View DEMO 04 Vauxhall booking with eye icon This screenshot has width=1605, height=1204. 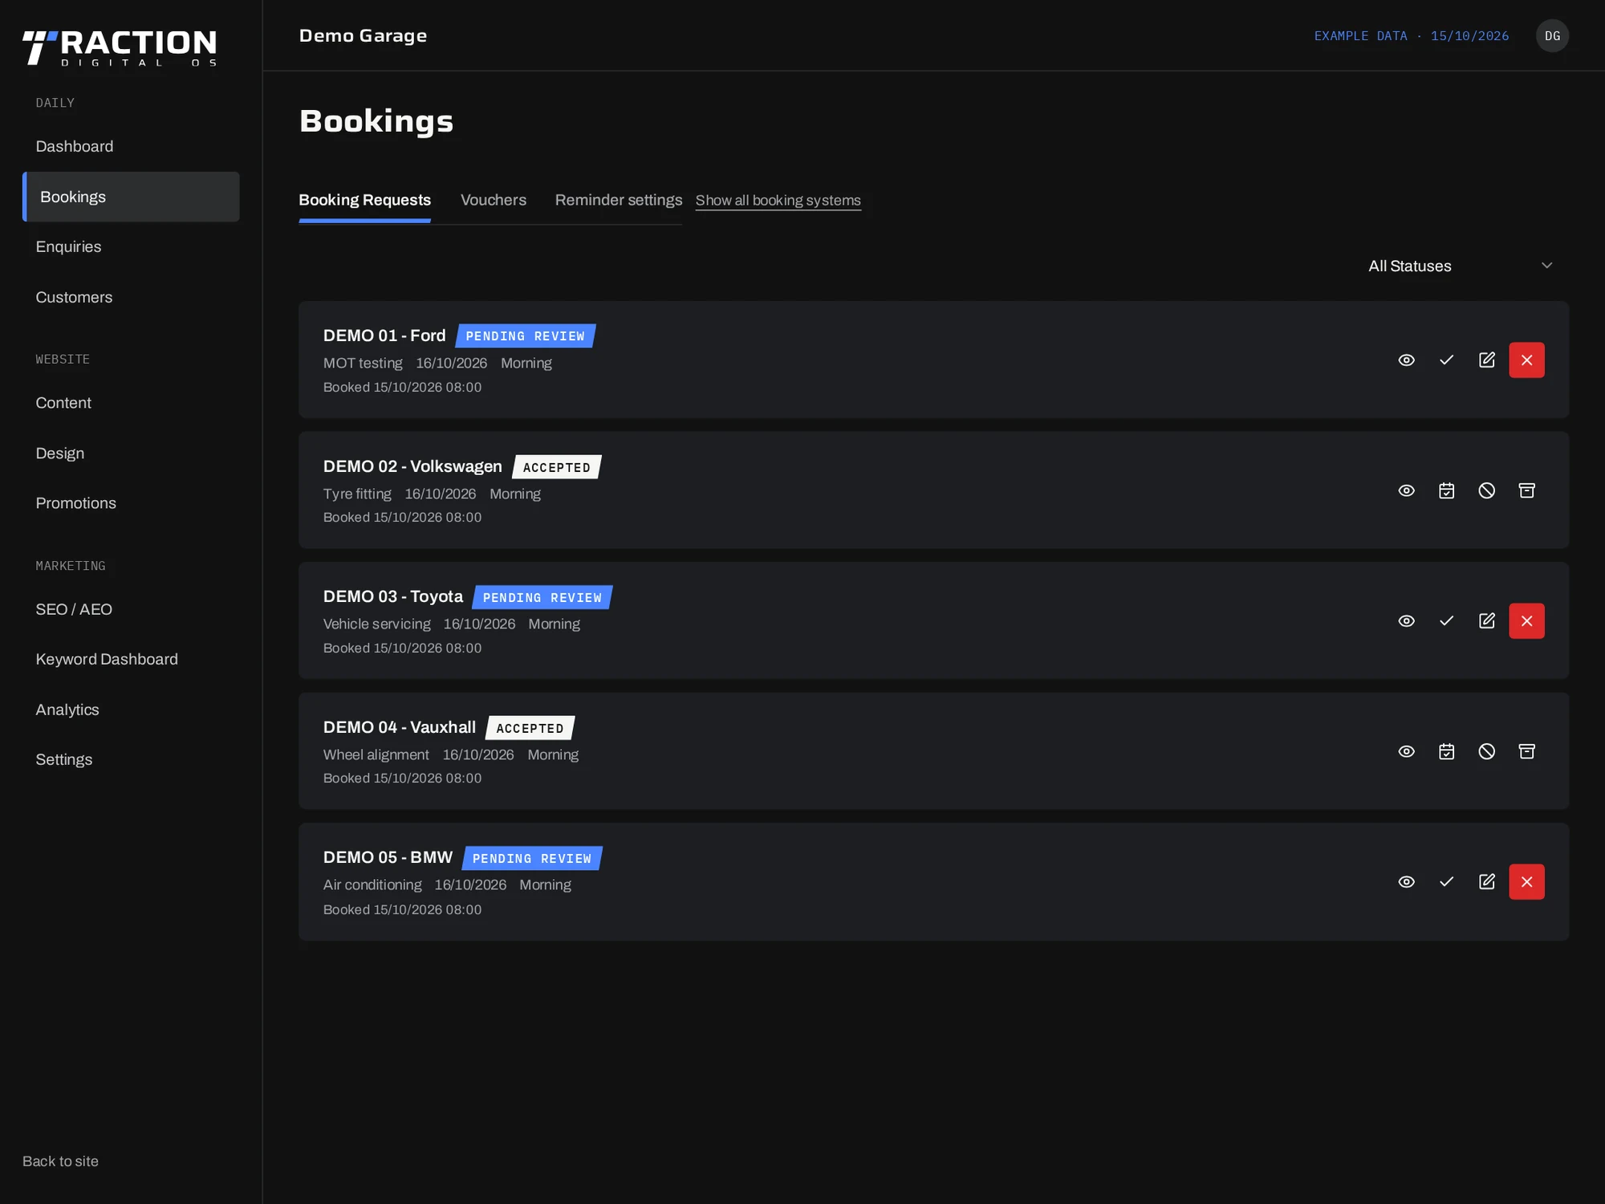coord(1406,751)
